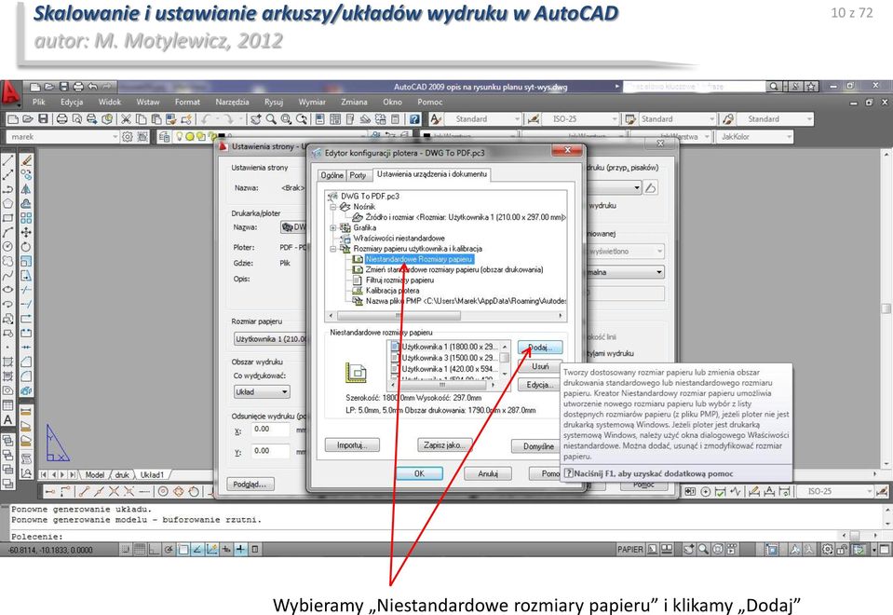Open the Wymiar menu
893x615 pixels.
click(312, 102)
